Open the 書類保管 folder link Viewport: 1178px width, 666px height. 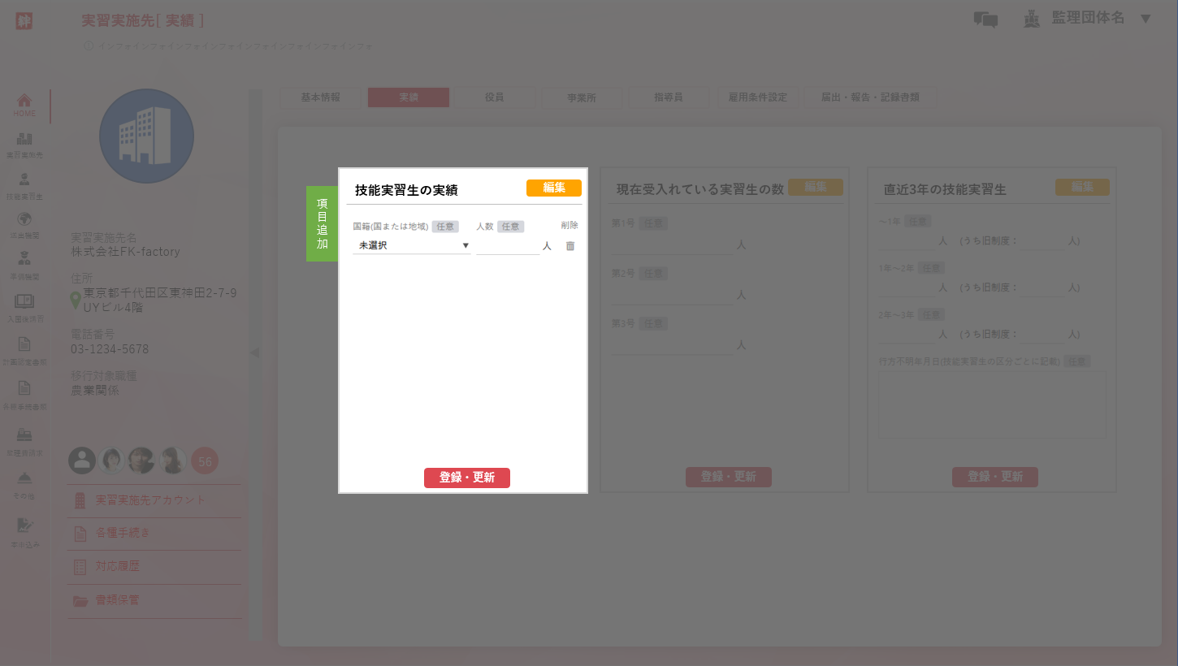pyautogui.click(x=118, y=600)
